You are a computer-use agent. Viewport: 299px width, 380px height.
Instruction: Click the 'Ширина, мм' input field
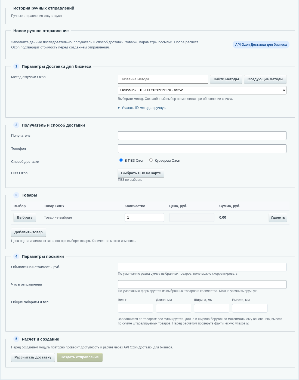coord(212,308)
